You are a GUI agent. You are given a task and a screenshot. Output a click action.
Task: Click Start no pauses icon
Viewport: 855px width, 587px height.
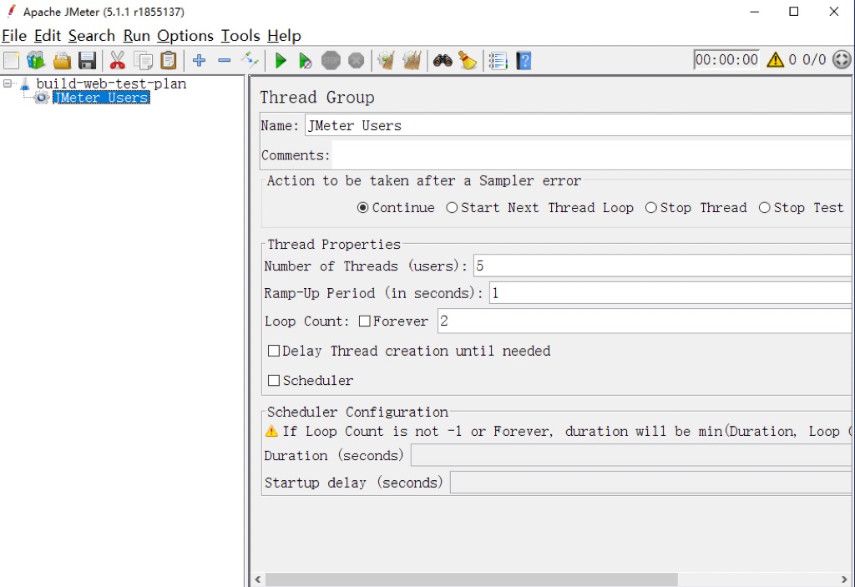(306, 60)
